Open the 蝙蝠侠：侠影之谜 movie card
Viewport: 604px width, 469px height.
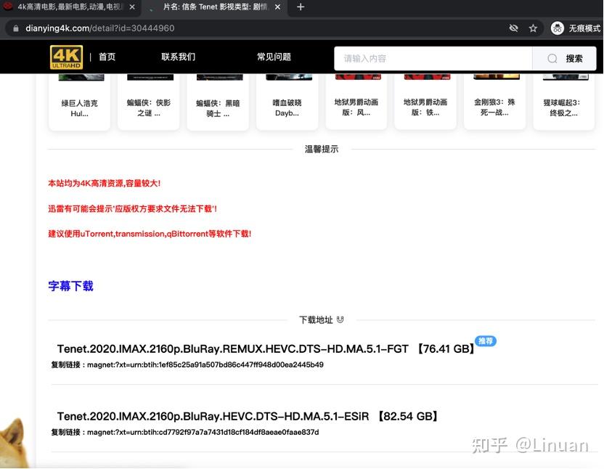tap(149, 102)
